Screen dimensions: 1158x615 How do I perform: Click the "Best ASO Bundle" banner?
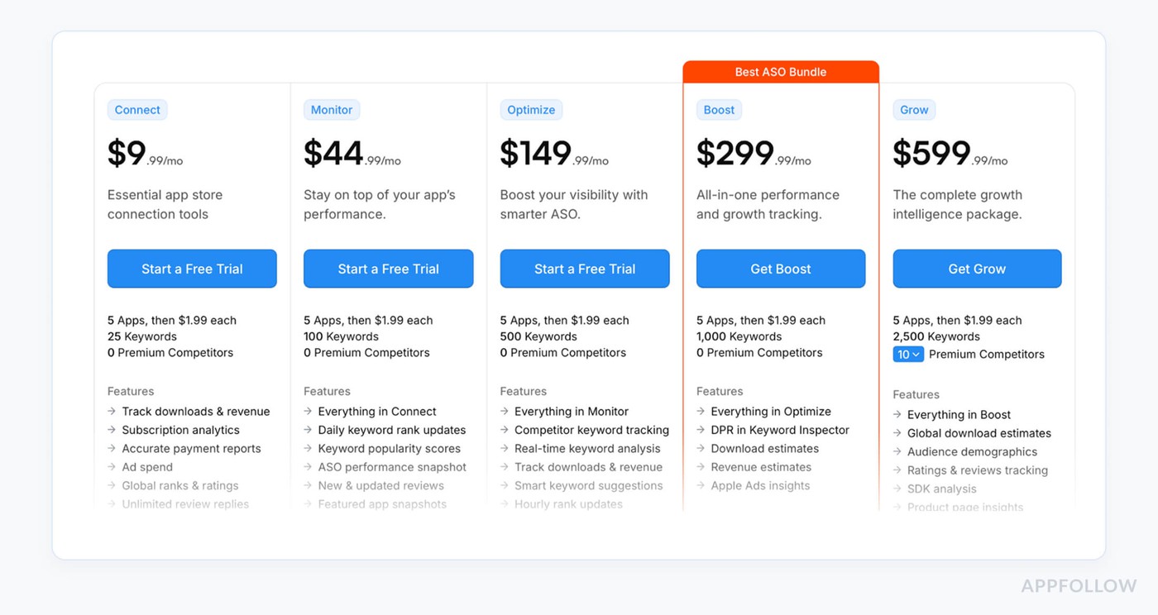pyautogui.click(x=781, y=72)
